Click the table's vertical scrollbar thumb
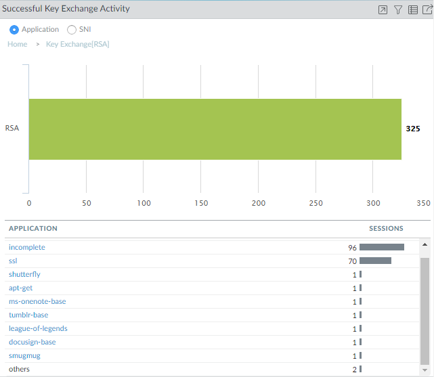 (425, 311)
